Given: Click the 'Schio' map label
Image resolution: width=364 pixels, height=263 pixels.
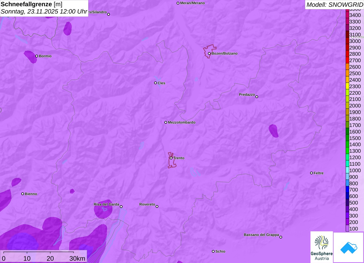Looking at the screenshot, I should [220, 251].
